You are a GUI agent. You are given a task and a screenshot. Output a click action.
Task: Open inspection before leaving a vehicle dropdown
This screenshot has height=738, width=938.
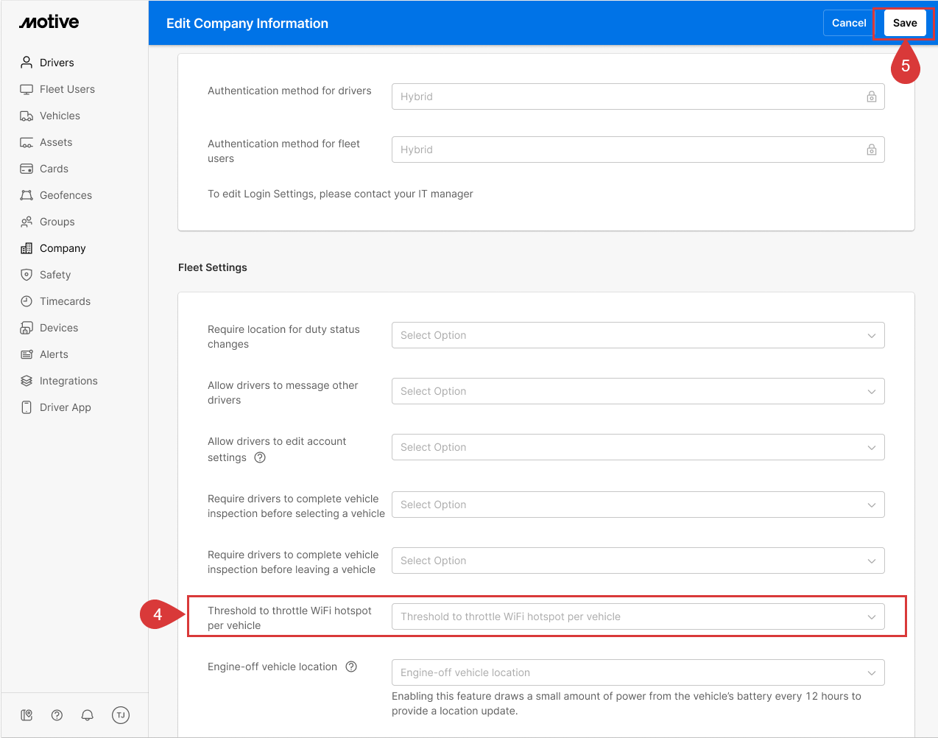[638, 560]
